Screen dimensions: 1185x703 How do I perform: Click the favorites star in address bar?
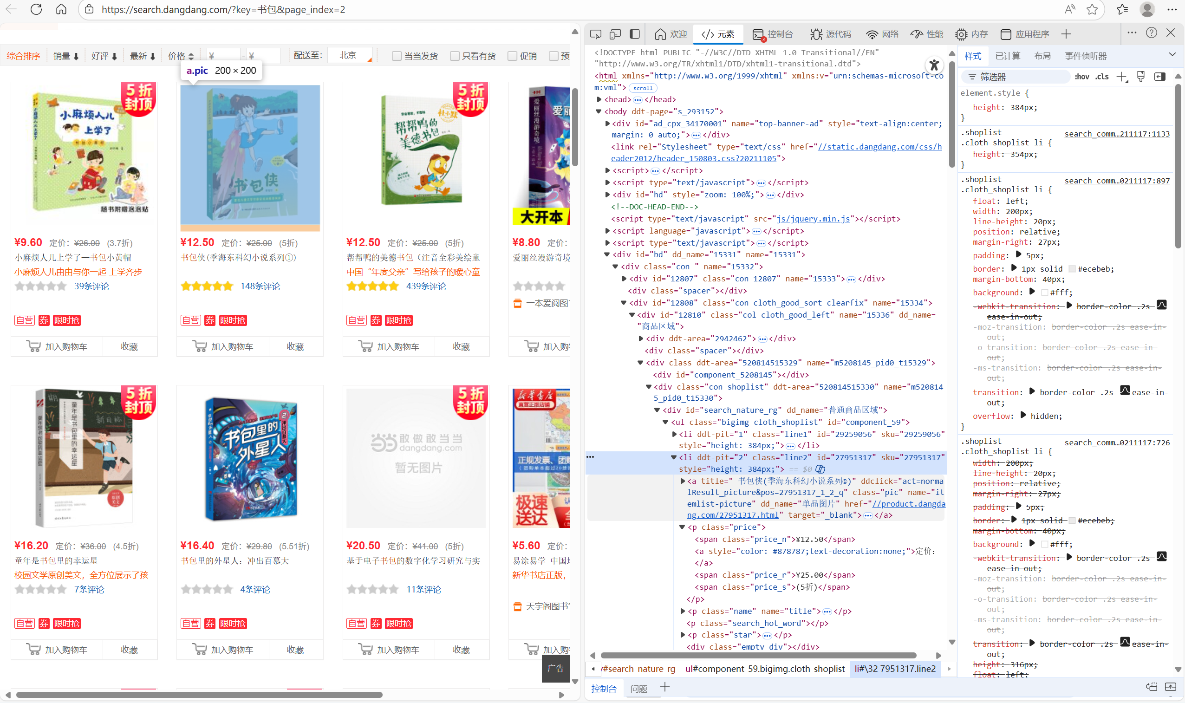tap(1092, 9)
